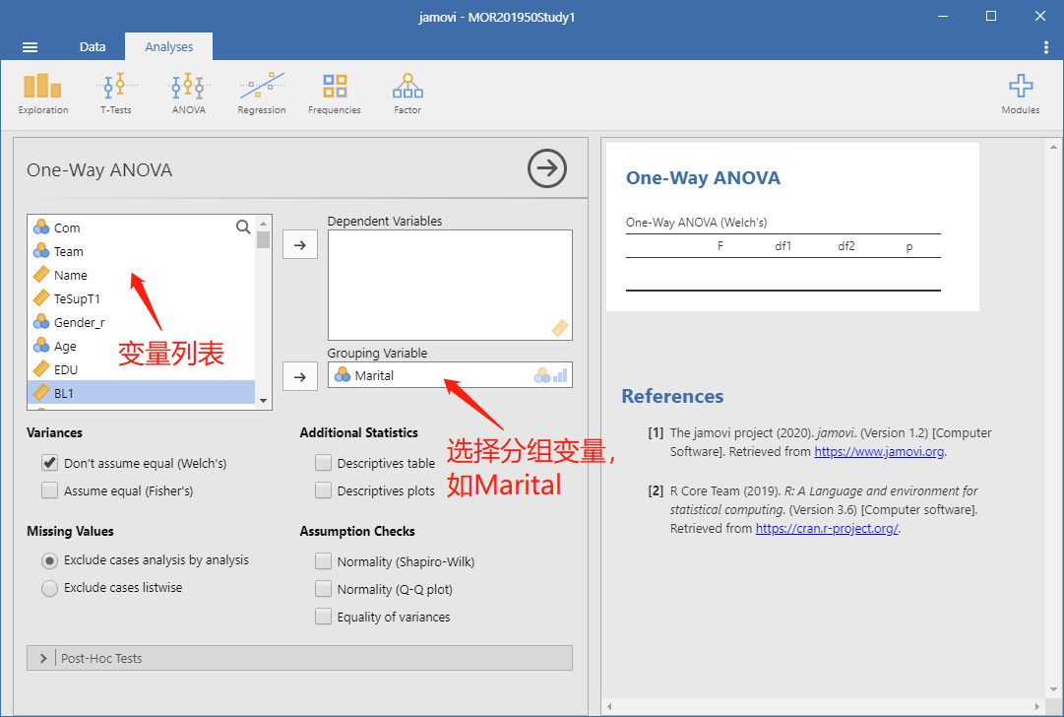This screenshot has width=1064, height=717.
Task: Open the T-Tests analysis menu
Action: (x=116, y=94)
